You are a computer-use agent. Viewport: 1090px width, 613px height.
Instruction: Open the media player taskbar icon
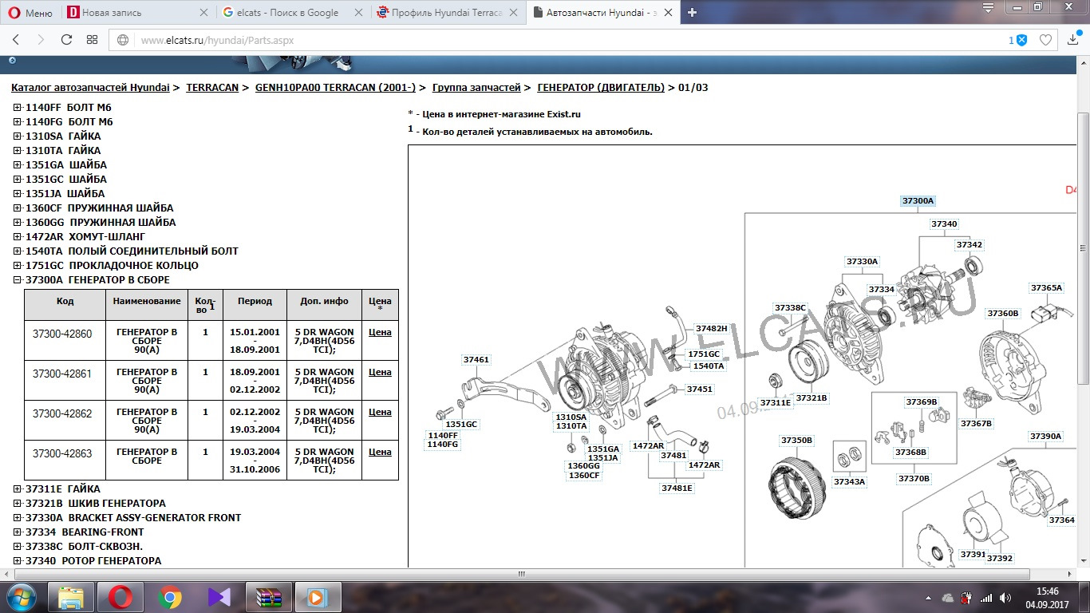pyautogui.click(x=318, y=597)
